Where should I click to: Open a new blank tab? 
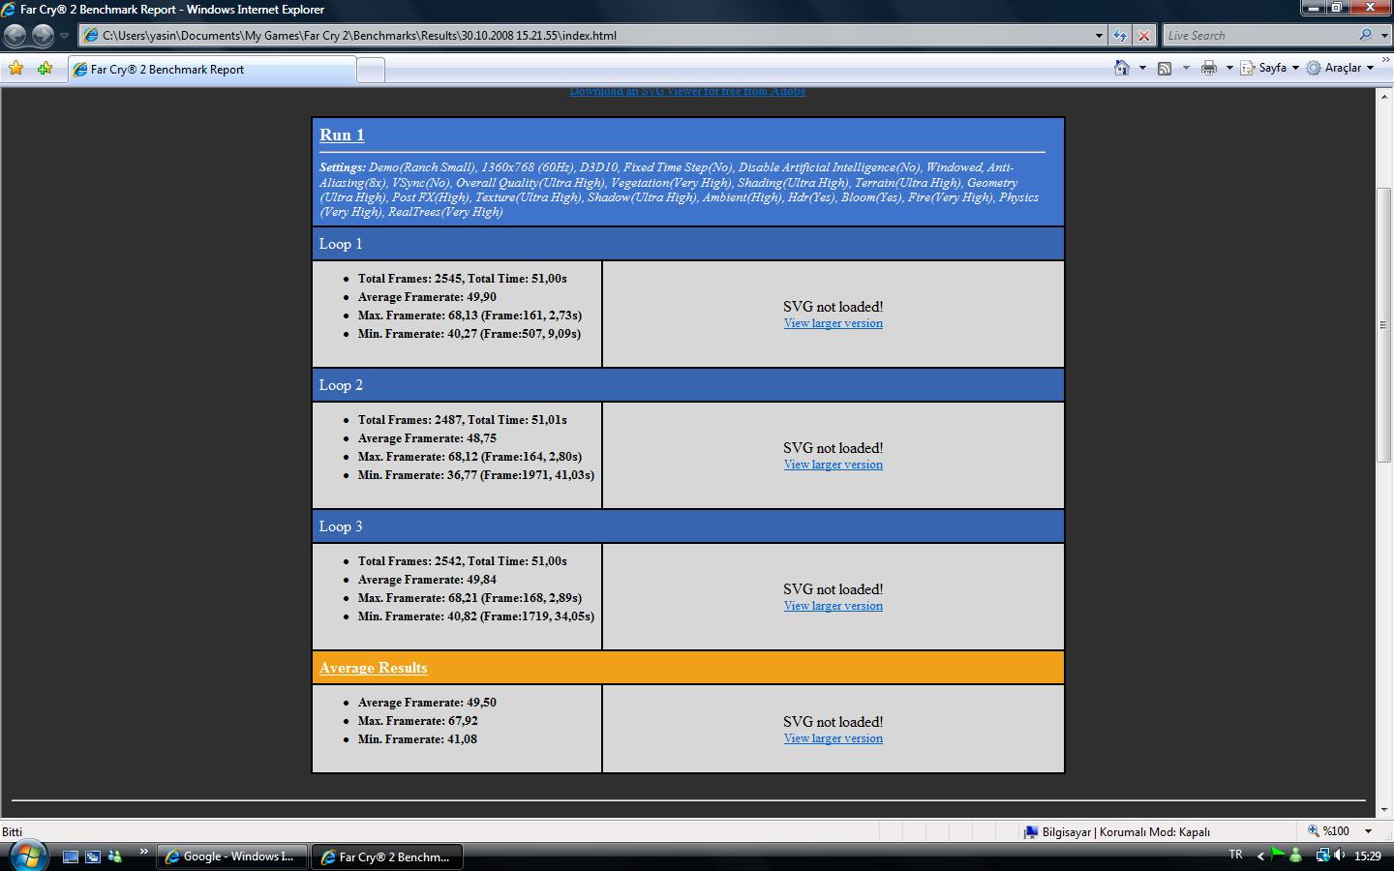[371, 70]
